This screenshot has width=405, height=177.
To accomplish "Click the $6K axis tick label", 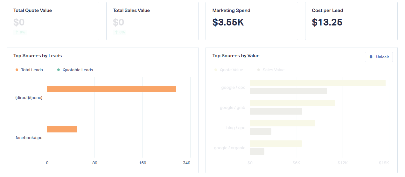I will pyautogui.click(x=296, y=163).
